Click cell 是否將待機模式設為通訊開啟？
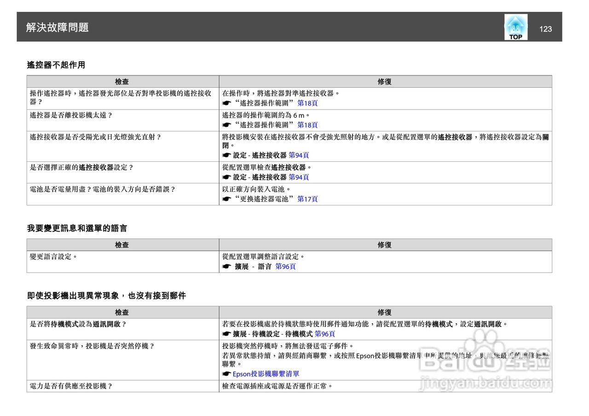 click(123, 329)
